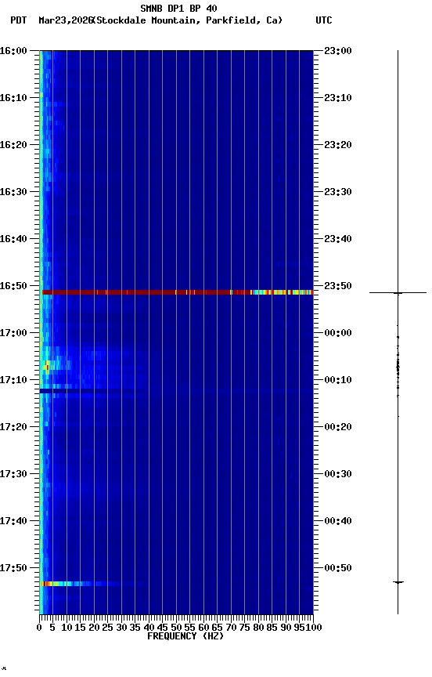Click the '23:10' UTC time label
432x677 pixels.
(x=338, y=98)
